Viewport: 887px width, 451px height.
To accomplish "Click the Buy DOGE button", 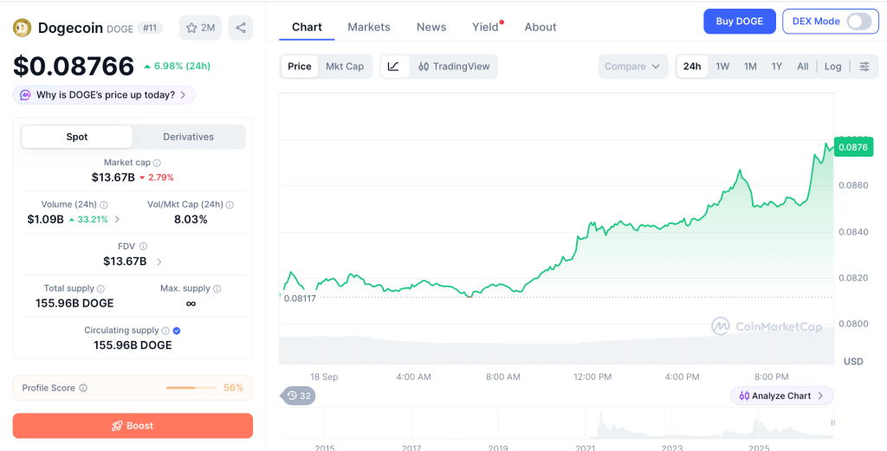I will tap(740, 22).
